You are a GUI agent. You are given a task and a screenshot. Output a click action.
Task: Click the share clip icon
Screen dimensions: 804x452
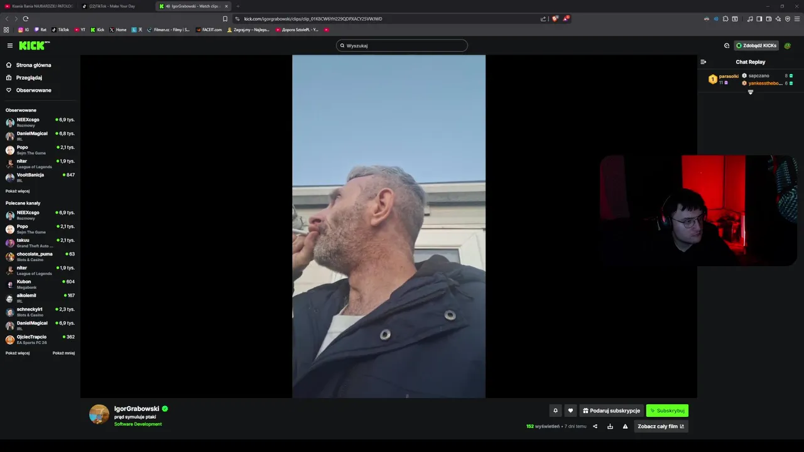tap(595, 426)
